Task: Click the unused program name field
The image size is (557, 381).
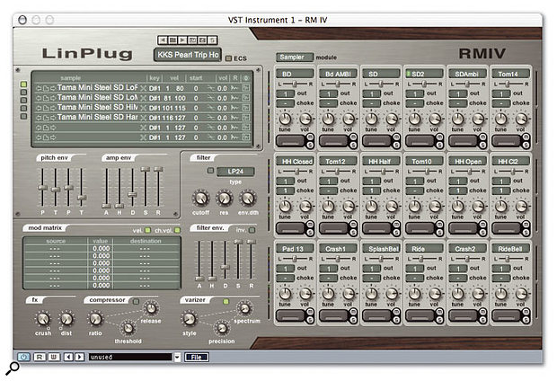Action: (x=130, y=357)
